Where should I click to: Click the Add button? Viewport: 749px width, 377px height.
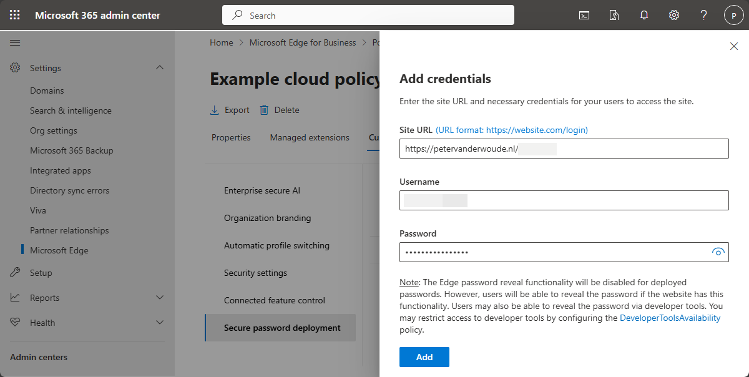pos(424,357)
